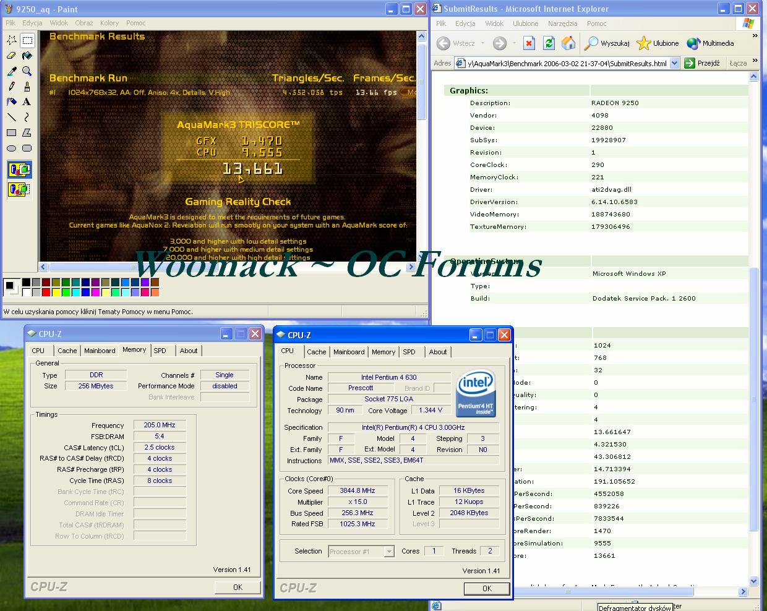
Task: Click the Refresh icon in Internet Explorer
Action: tap(549, 43)
